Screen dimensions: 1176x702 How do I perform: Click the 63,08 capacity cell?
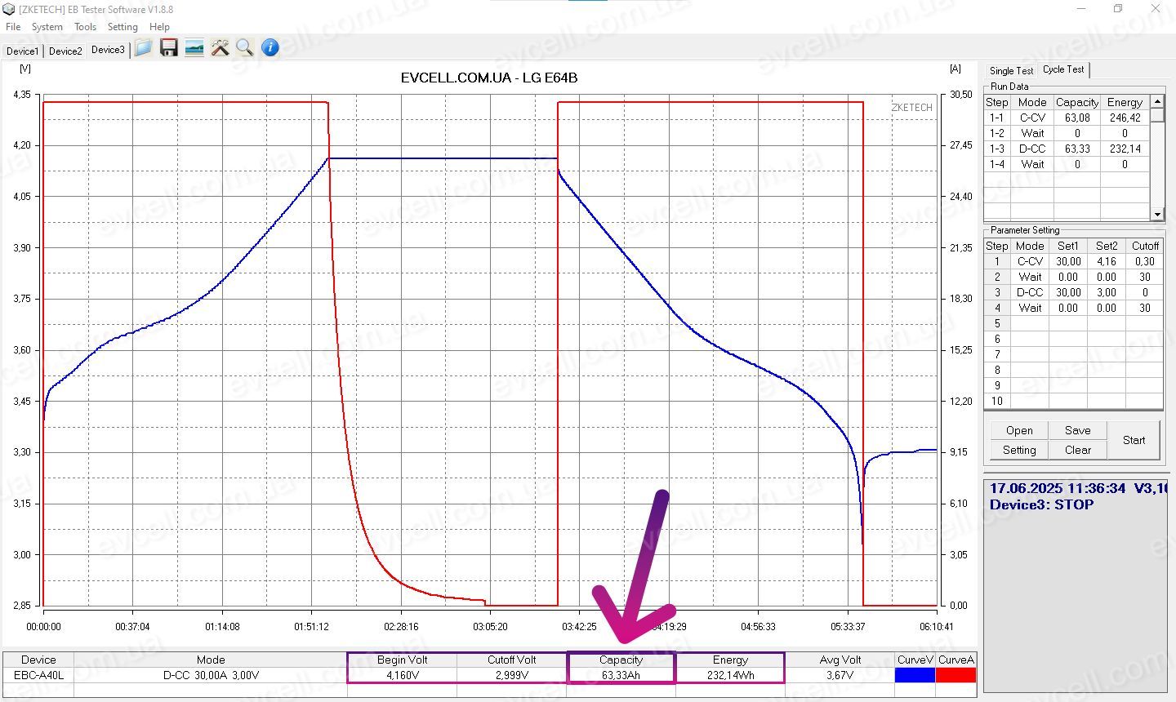[x=1077, y=118]
